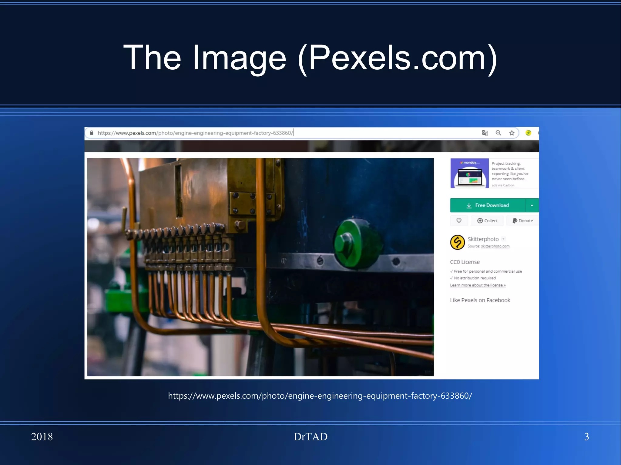Add the photo with the Collect button
Viewport: 621px width, 465px height.
coord(487,221)
